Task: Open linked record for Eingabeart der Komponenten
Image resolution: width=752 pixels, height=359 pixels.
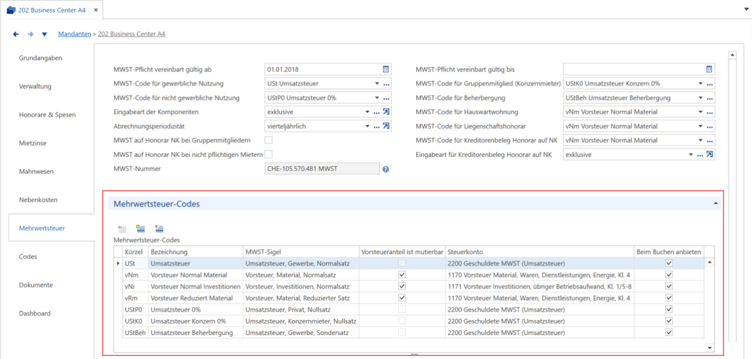Action: pyautogui.click(x=386, y=112)
